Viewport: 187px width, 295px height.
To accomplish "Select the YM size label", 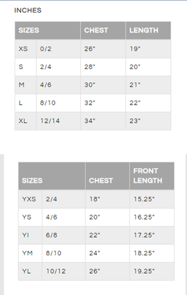I will tap(28, 253).
